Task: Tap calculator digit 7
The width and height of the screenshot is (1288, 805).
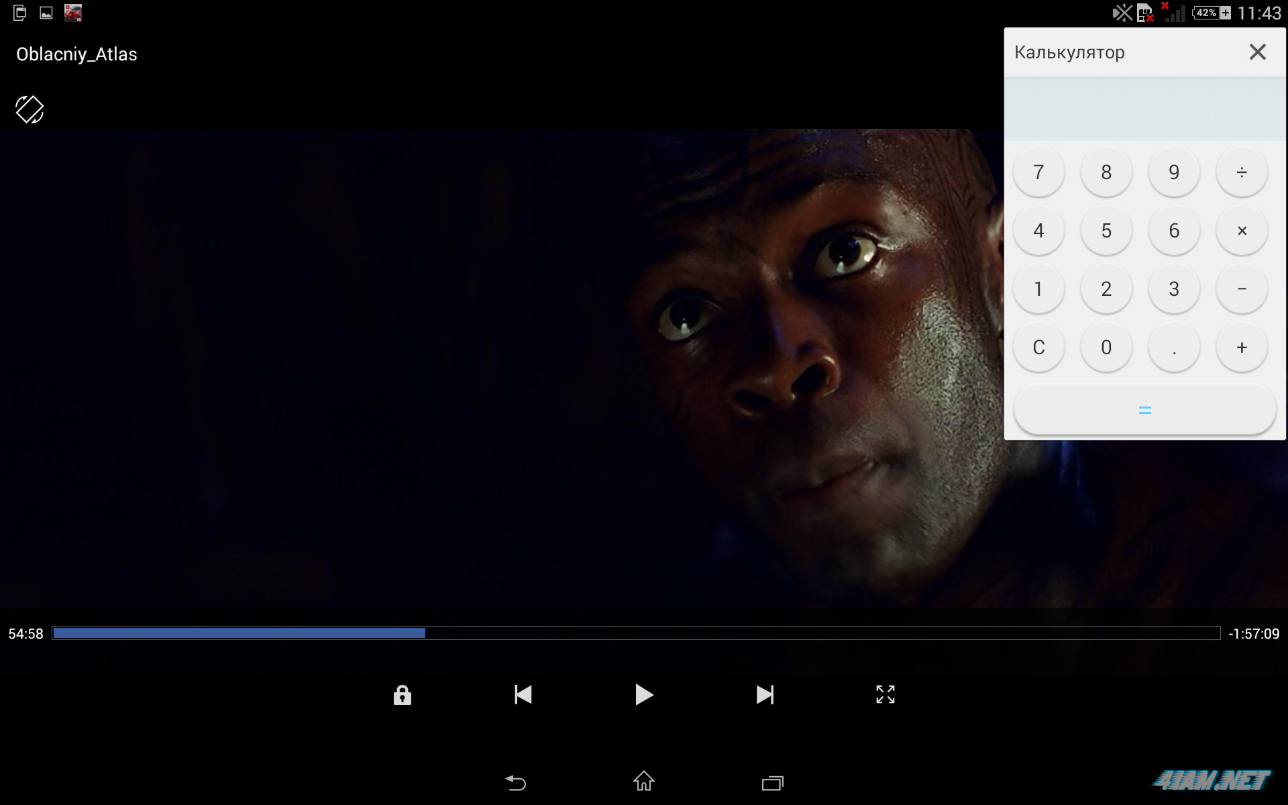Action: pyautogui.click(x=1038, y=172)
